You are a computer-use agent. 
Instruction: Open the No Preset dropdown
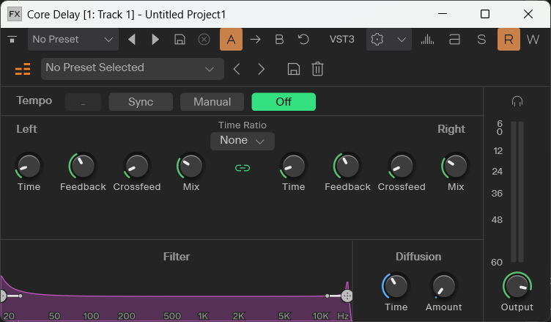(73, 40)
